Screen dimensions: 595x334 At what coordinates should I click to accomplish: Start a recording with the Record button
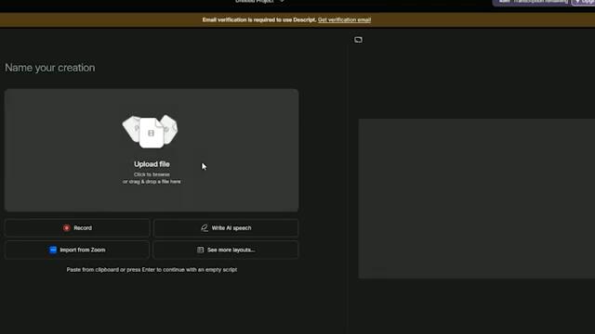click(77, 228)
